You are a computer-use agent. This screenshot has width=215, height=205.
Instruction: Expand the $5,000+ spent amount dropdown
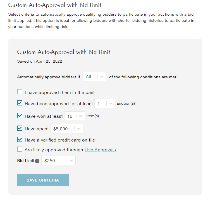tap(67, 129)
